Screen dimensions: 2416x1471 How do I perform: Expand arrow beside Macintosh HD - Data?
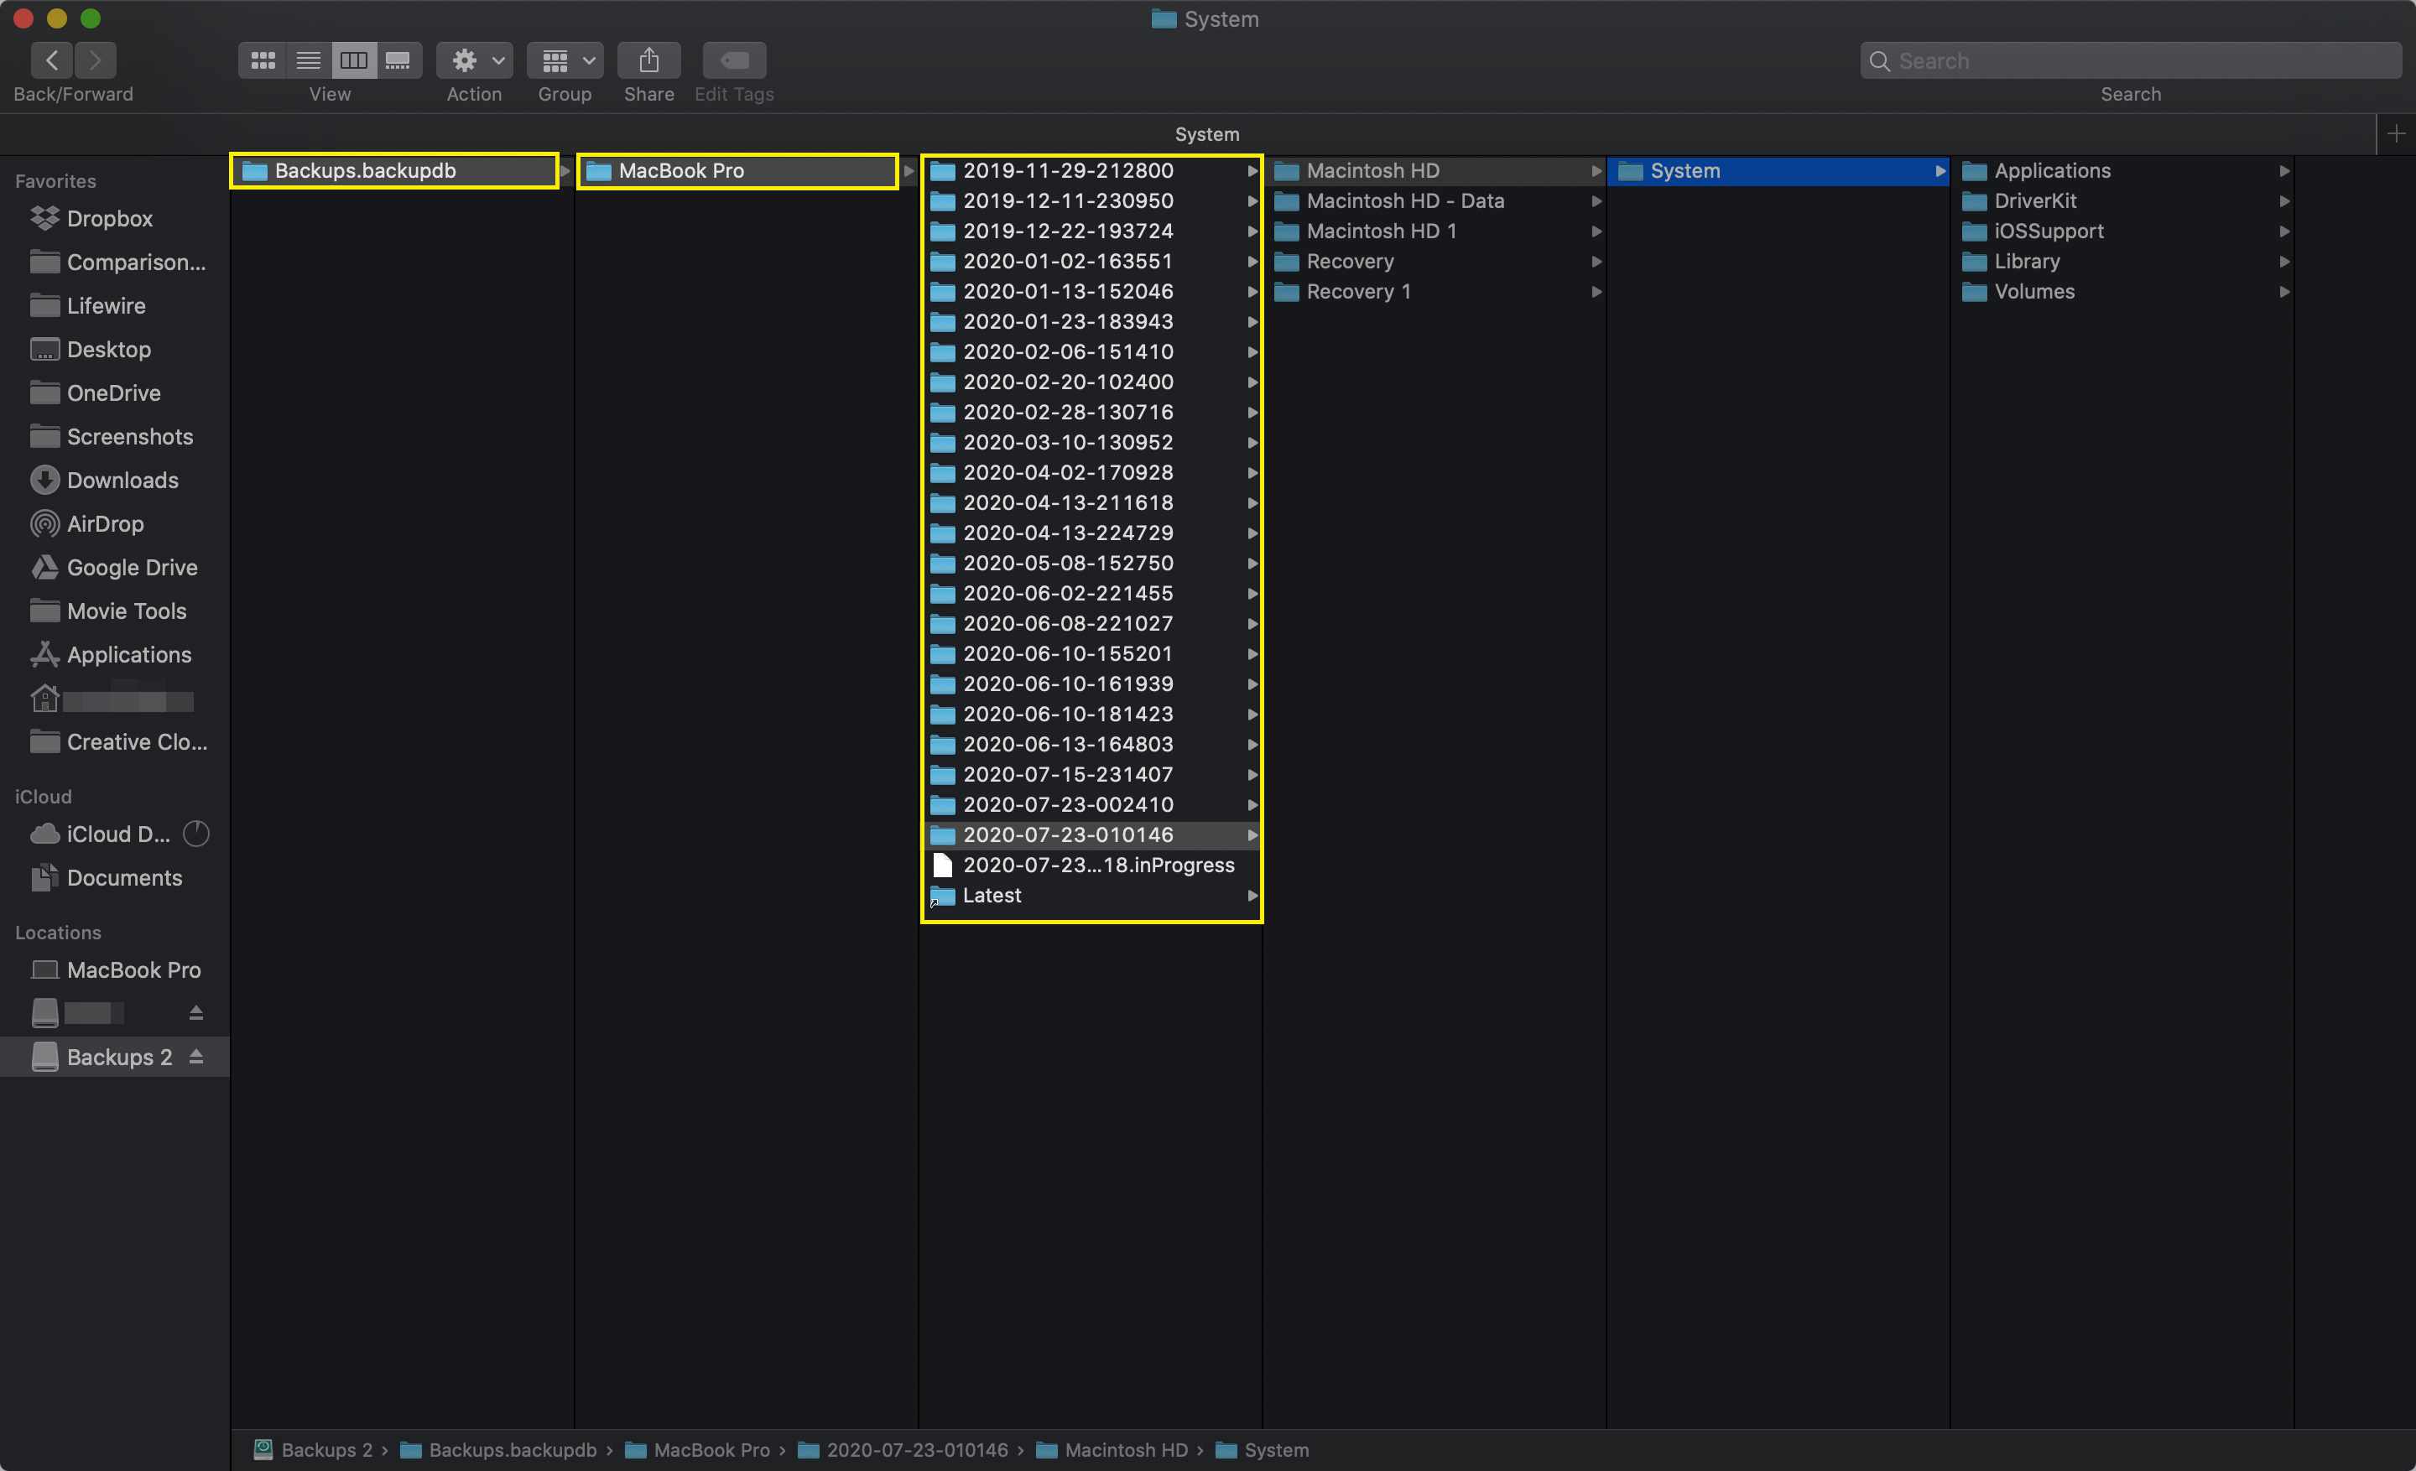(1596, 201)
